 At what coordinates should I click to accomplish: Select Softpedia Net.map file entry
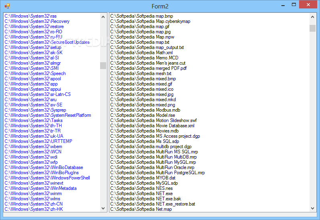coord(141,209)
